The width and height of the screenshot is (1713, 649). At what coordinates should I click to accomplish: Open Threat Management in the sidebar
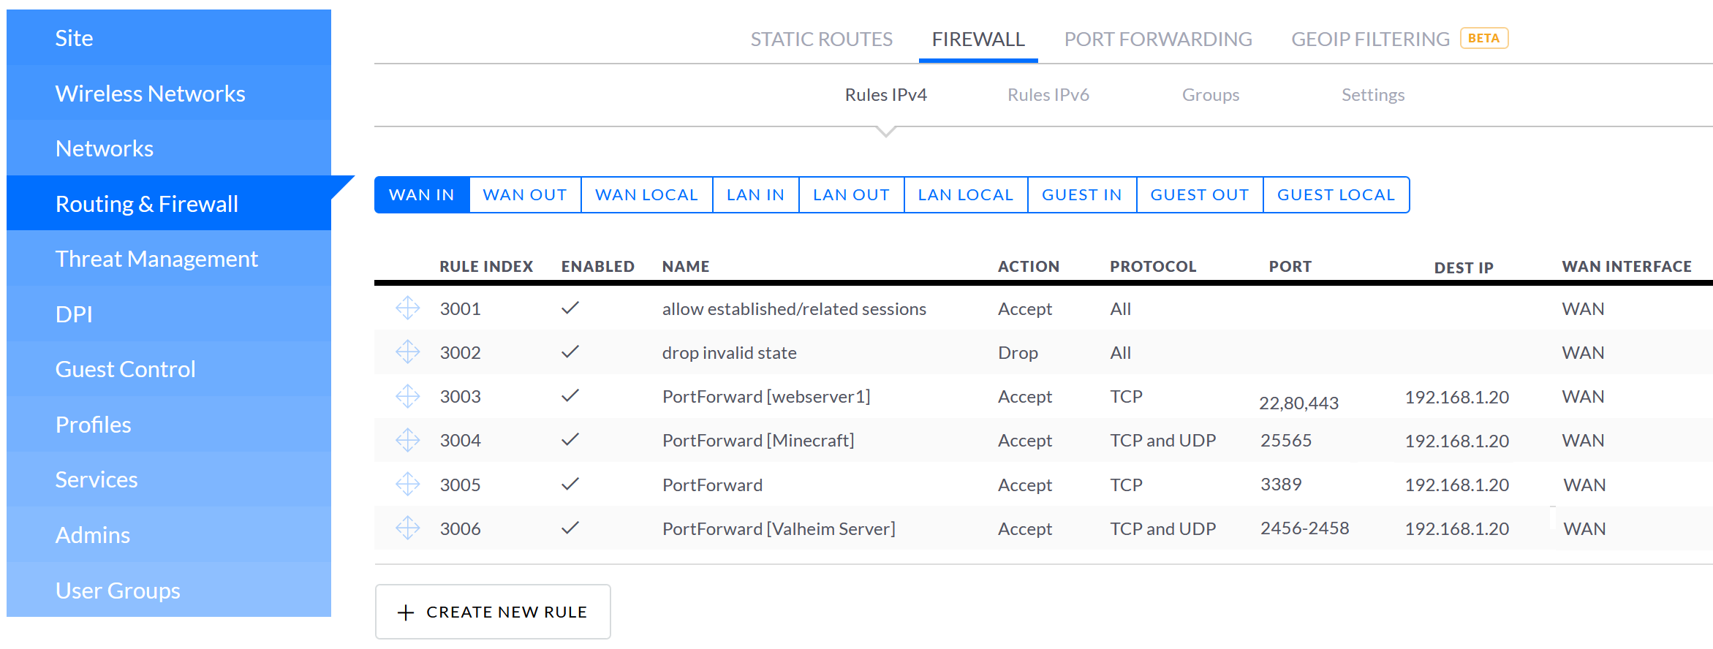tap(156, 259)
